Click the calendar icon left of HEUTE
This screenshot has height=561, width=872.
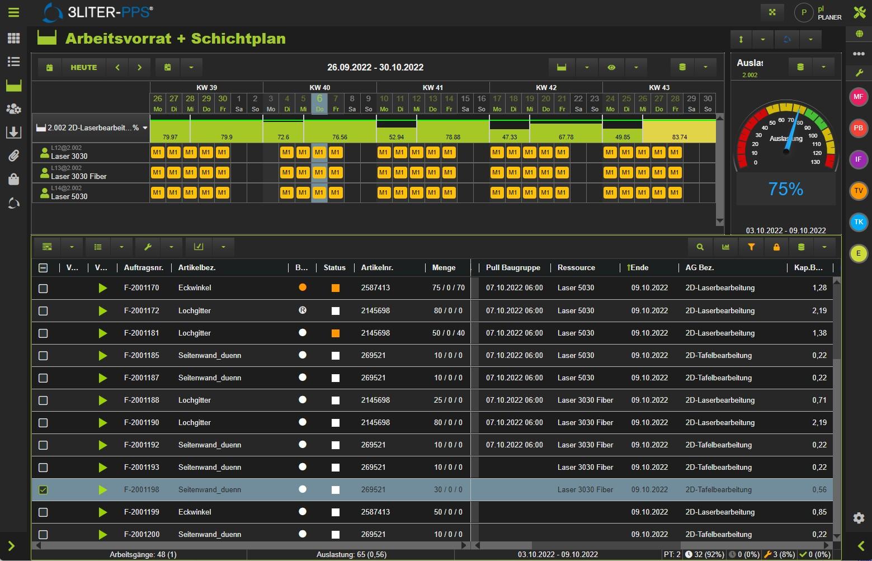[x=50, y=67]
